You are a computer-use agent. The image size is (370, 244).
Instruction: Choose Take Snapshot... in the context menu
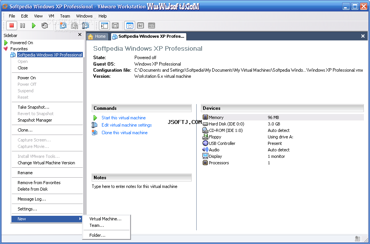coord(47,107)
